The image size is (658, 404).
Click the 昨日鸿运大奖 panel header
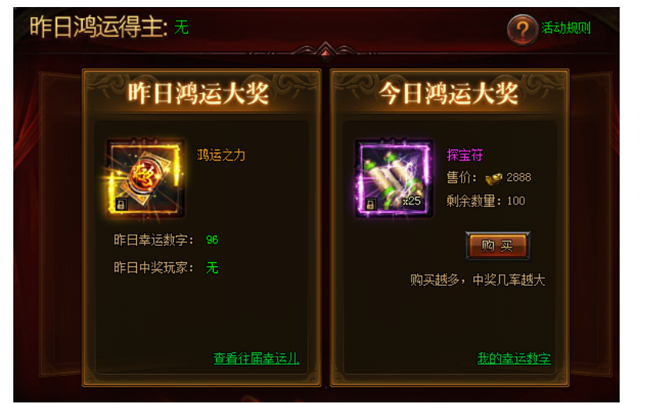198,93
